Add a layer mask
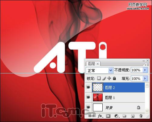The width and height of the screenshot is (152, 122). click(x=108, y=116)
